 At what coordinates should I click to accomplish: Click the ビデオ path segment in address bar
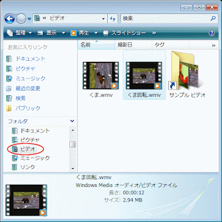pos(57,18)
